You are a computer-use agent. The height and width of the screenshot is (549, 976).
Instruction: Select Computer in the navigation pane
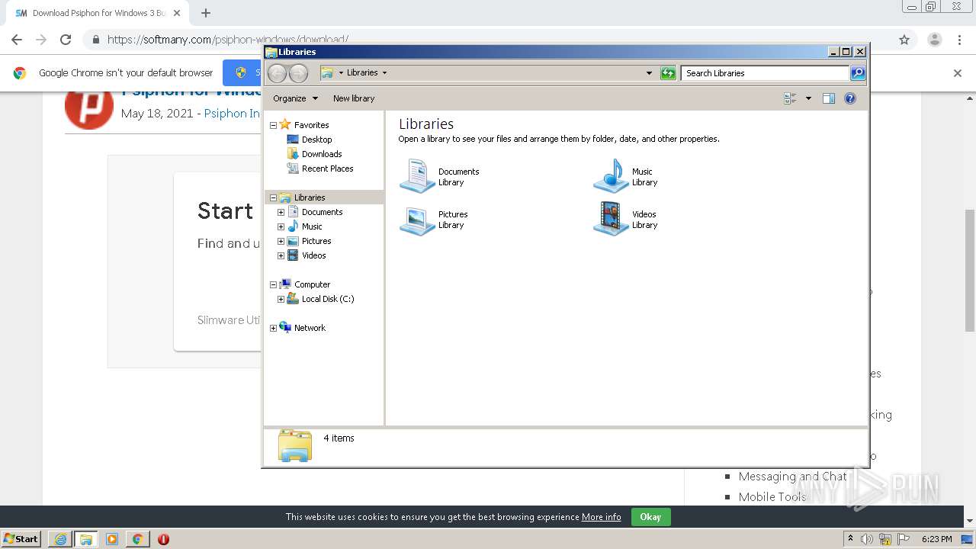(x=312, y=284)
